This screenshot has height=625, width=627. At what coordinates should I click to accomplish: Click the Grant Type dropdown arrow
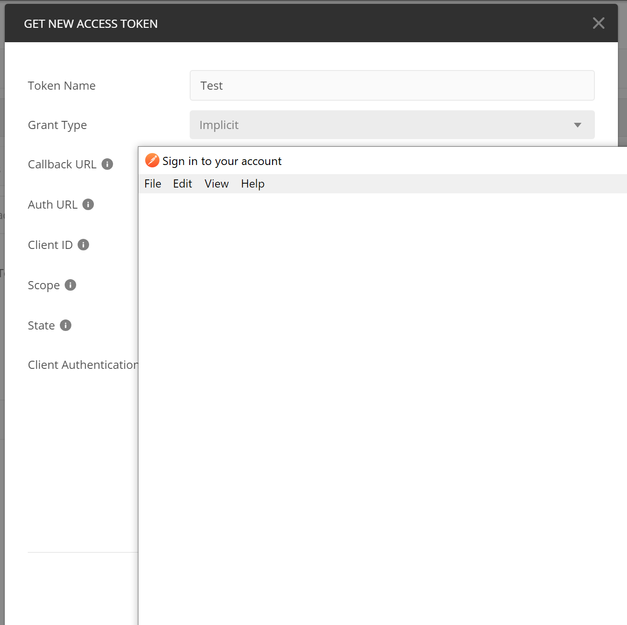pos(578,125)
